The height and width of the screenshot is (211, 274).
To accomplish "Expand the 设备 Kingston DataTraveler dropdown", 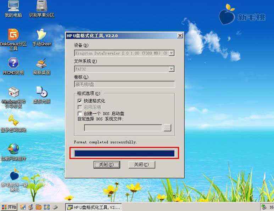I will coord(172,53).
